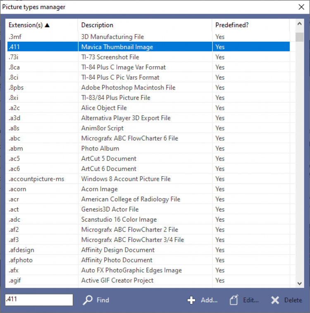Click the magnifier icon next to Find
The width and height of the screenshot is (310, 313).
click(88, 300)
